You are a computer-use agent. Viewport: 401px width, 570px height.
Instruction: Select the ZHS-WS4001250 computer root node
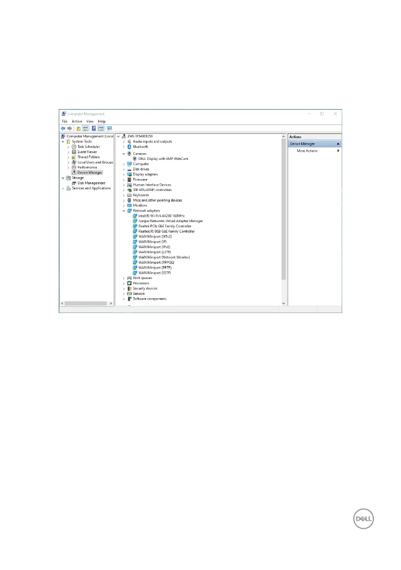(x=140, y=136)
